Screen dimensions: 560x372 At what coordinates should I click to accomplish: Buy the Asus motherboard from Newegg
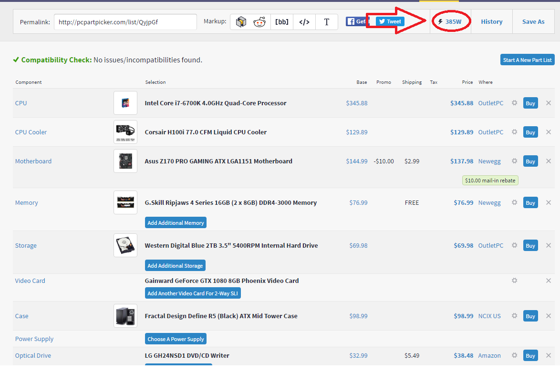[530, 161]
